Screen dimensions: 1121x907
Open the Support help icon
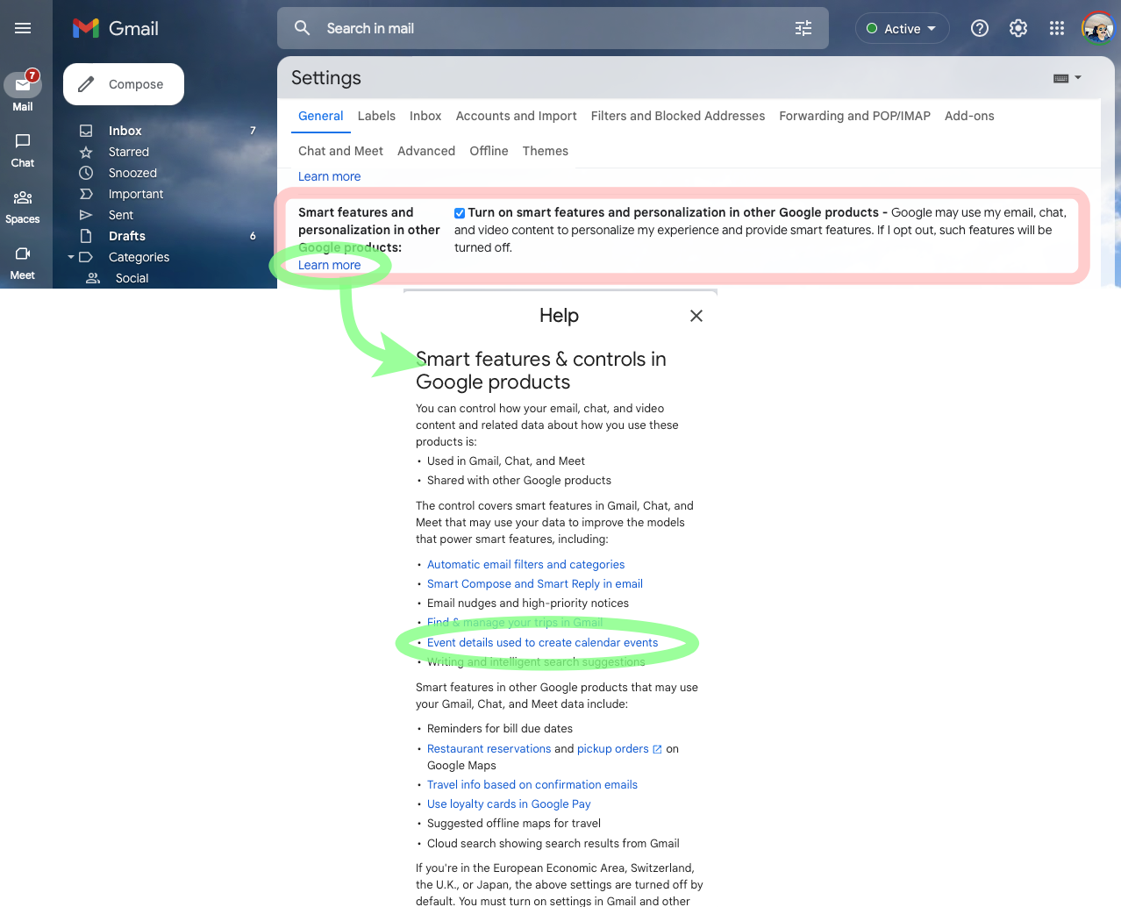click(980, 28)
